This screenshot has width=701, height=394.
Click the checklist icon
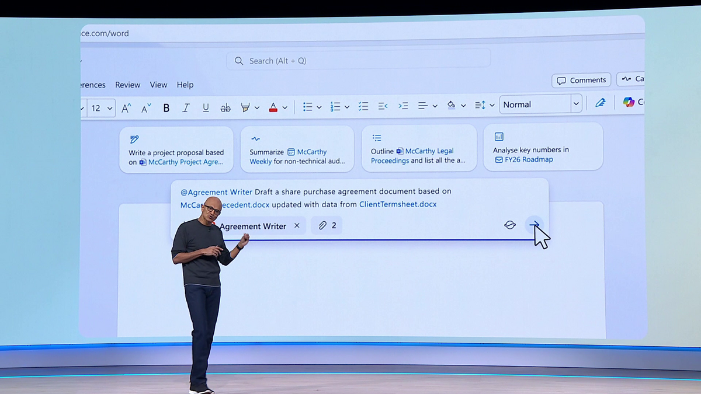click(363, 106)
